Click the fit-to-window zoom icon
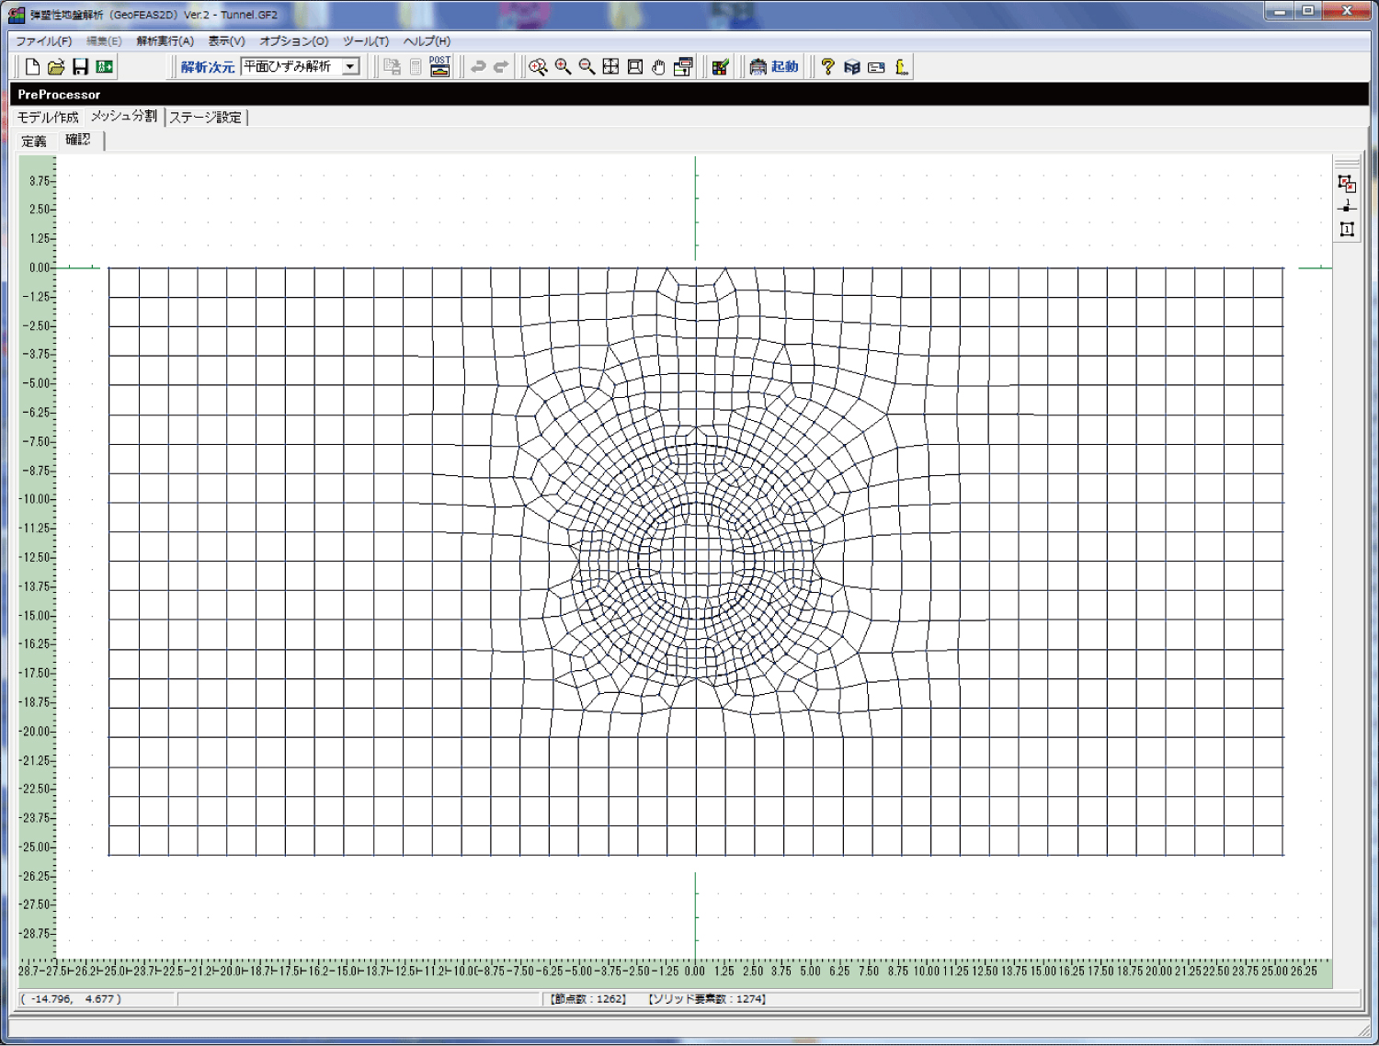Screen dimensions: 1379x1046 [610, 67]
